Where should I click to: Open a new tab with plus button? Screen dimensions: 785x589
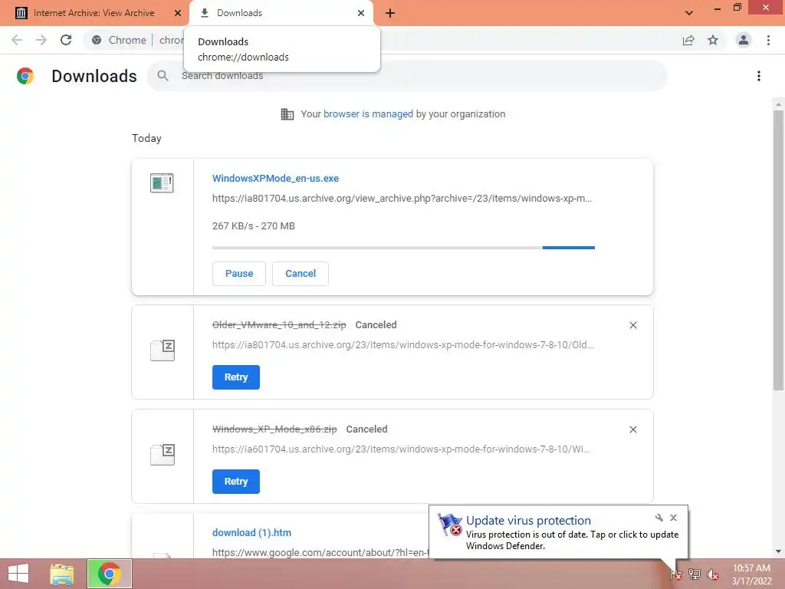click(x=390, y=13)
